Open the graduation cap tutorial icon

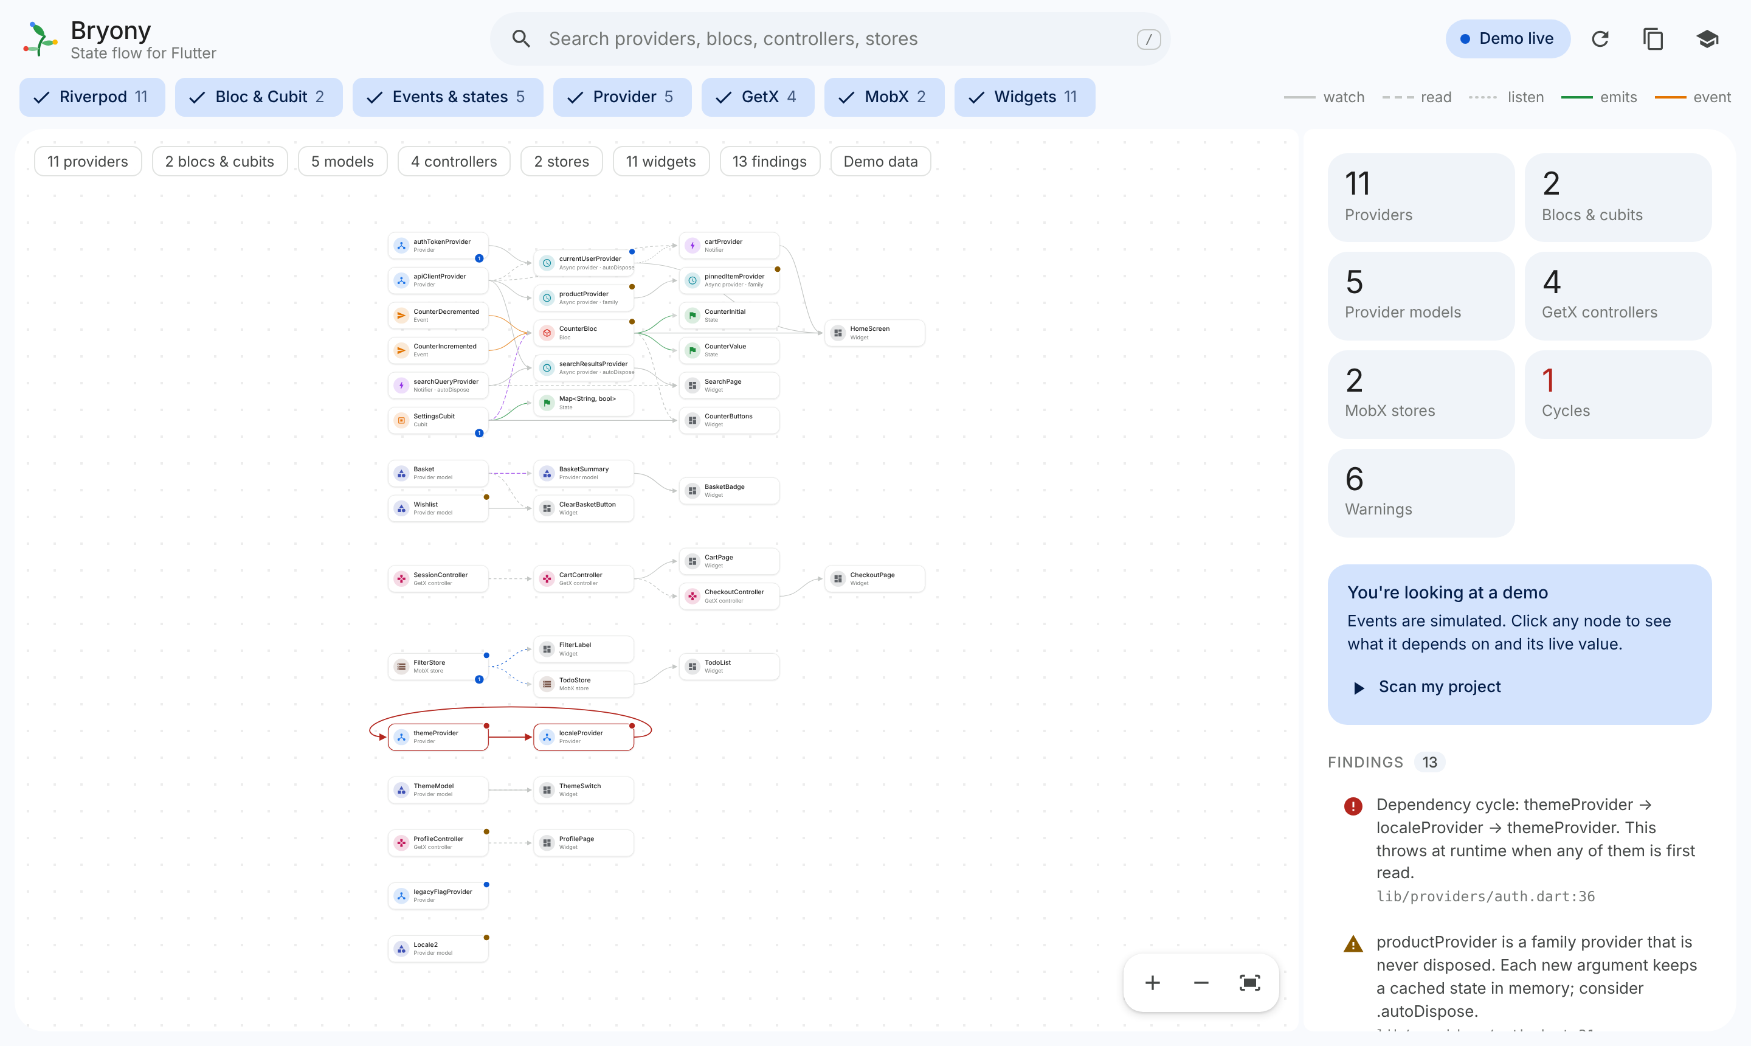(x=1707, y=39)
